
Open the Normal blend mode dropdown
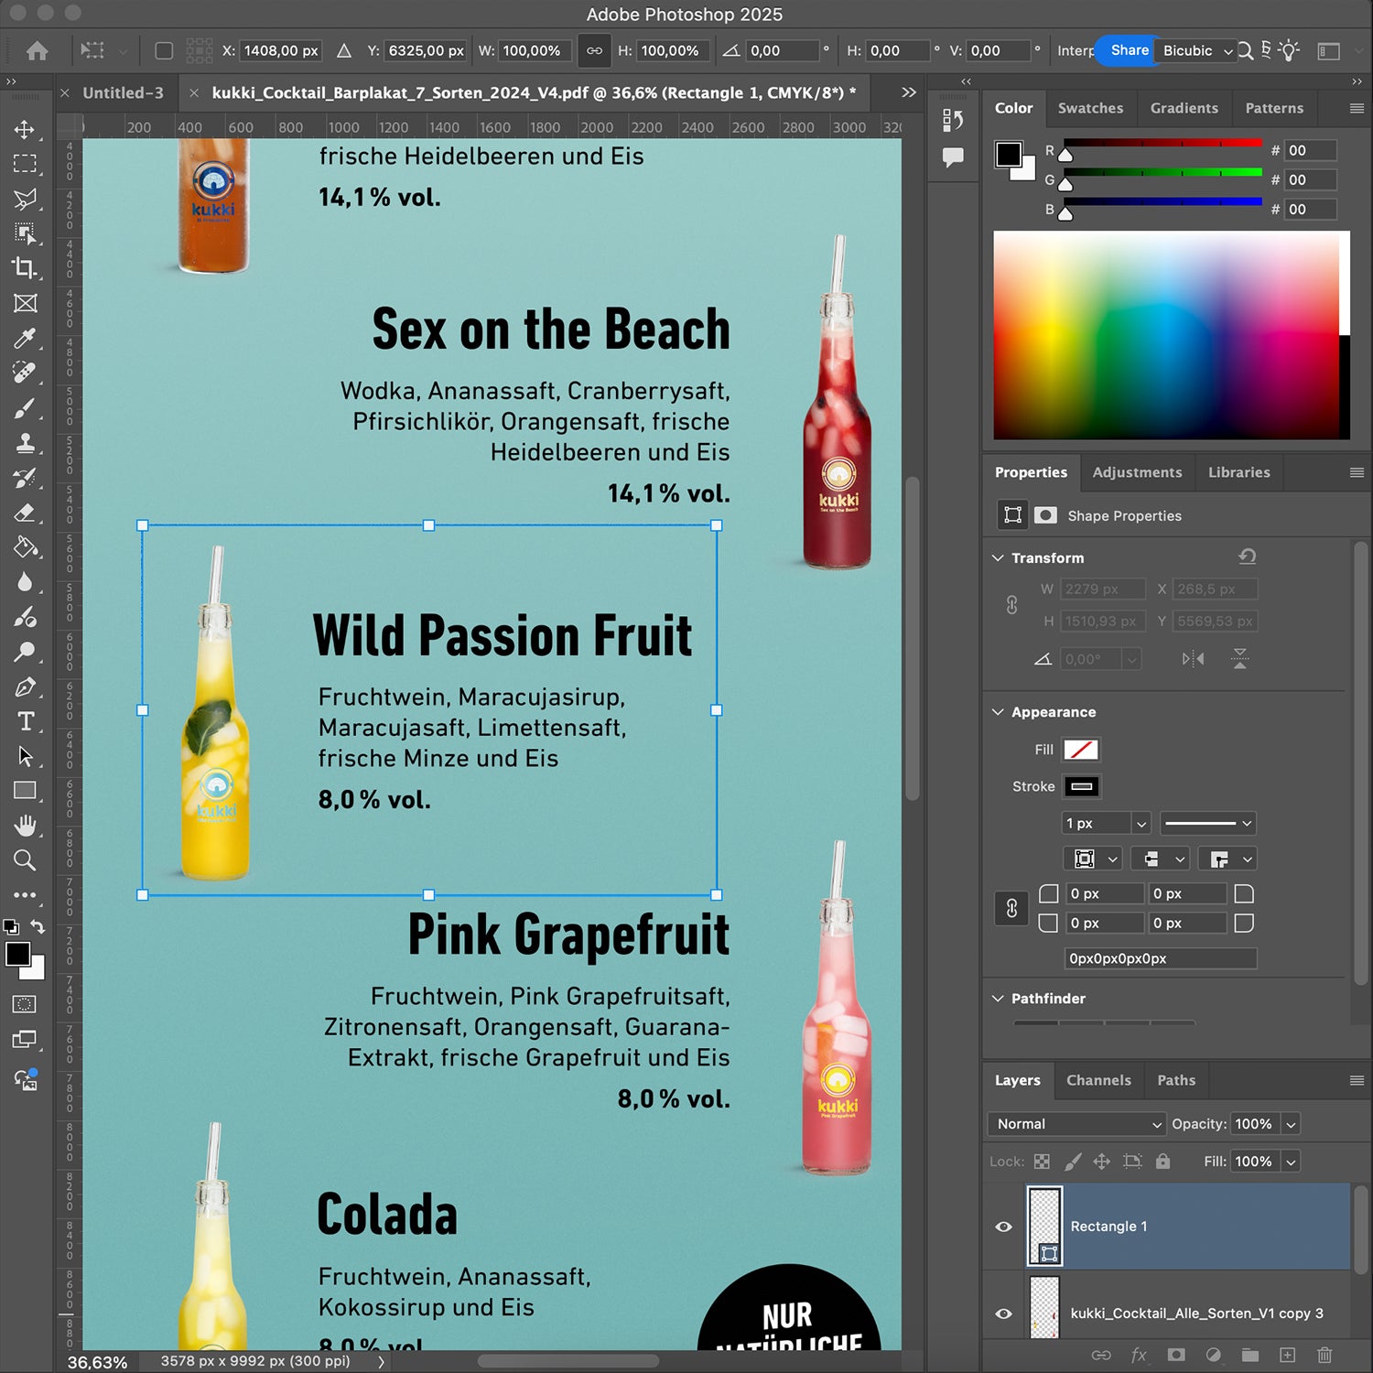click(1077, 1124)
